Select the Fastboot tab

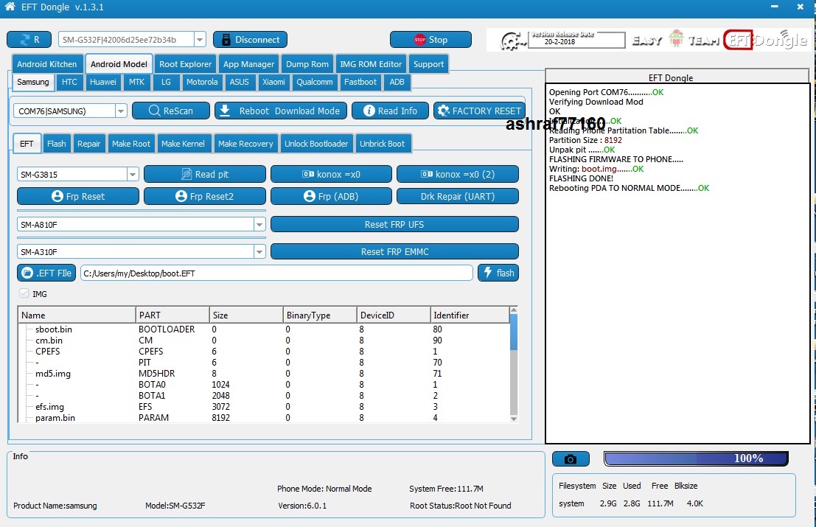point(360,83)
